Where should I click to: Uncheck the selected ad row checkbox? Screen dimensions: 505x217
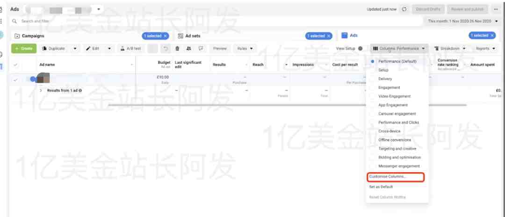pyautogui.click(x=15, y=80)
